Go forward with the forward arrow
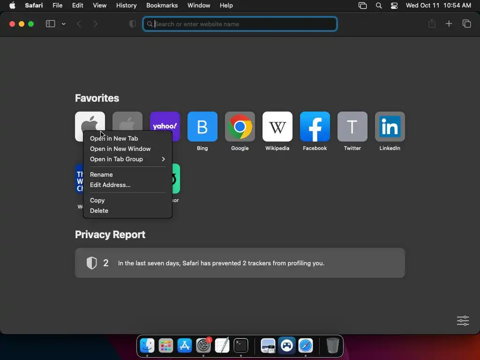The image size is (480, 360). coord(96,24)
